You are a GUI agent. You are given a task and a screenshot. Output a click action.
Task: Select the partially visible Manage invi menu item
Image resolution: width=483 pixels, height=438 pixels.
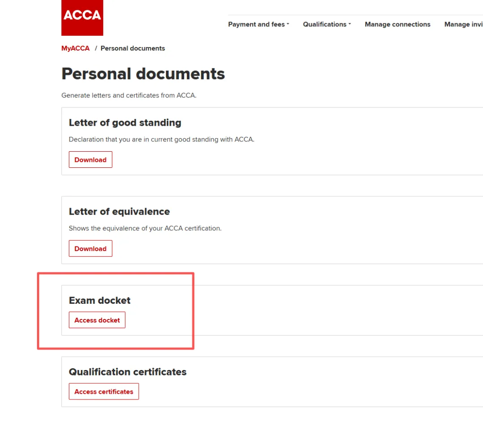click(x=463, y=24)
